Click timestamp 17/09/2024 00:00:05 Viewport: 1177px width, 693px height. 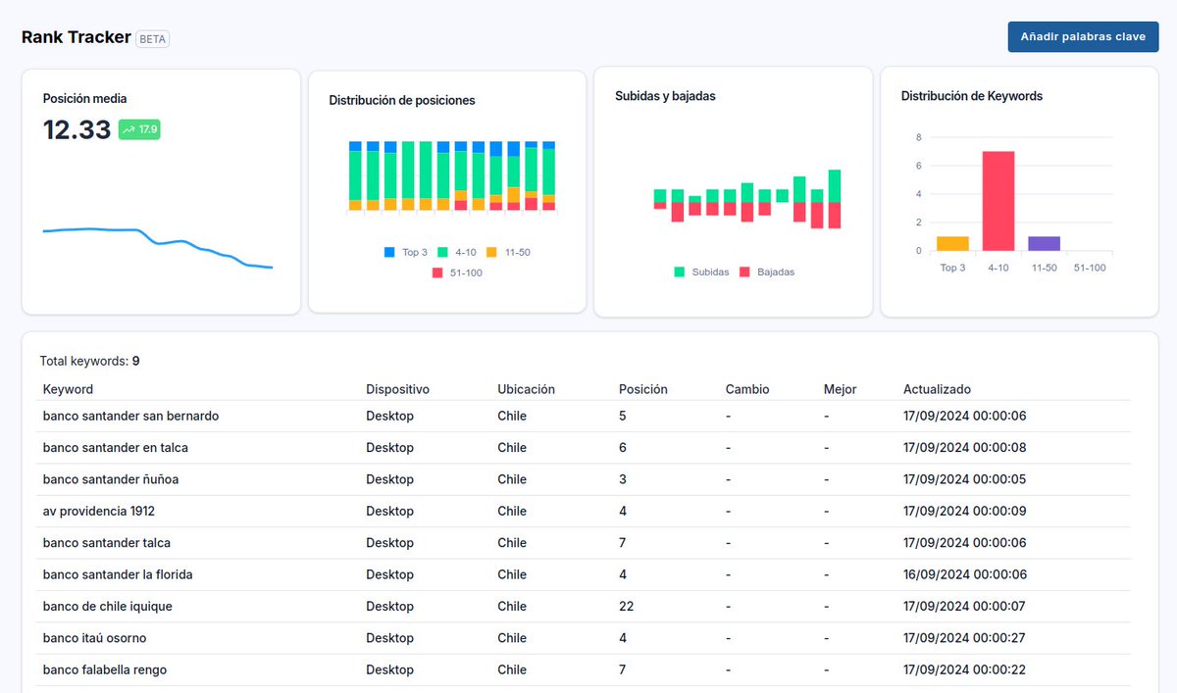[x=965, y=479]
